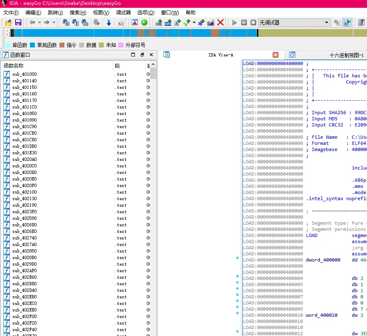The height and width of the screenshot is (336, 367).
Task: Click the 常规函数 blue legend swatch
Action: point(32,45)
